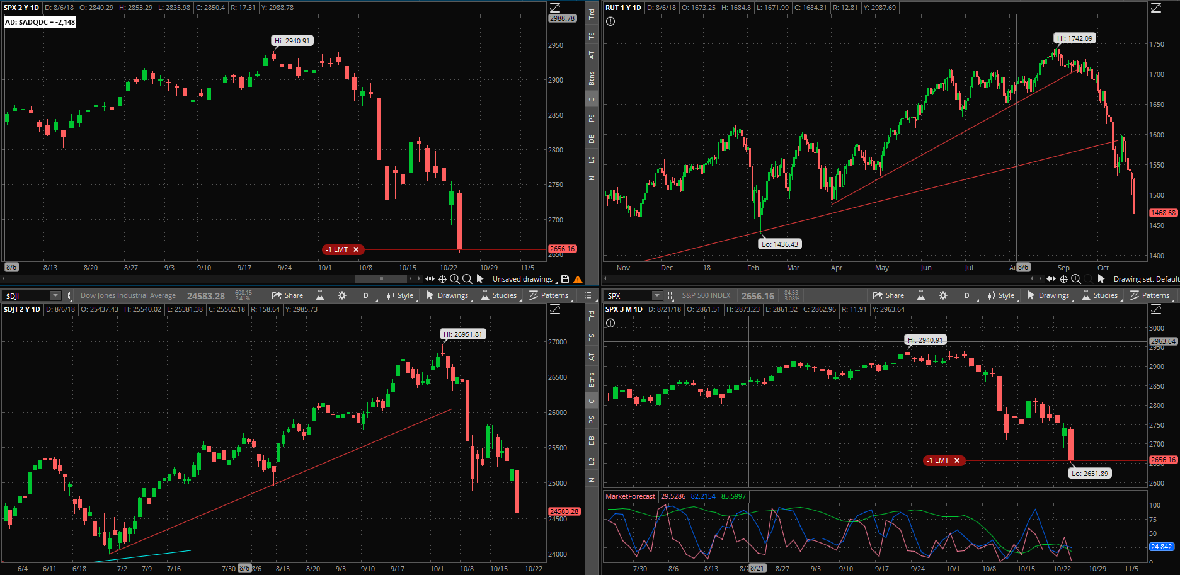Select pointer cursor below RUT chart

tap(1101, 278)
